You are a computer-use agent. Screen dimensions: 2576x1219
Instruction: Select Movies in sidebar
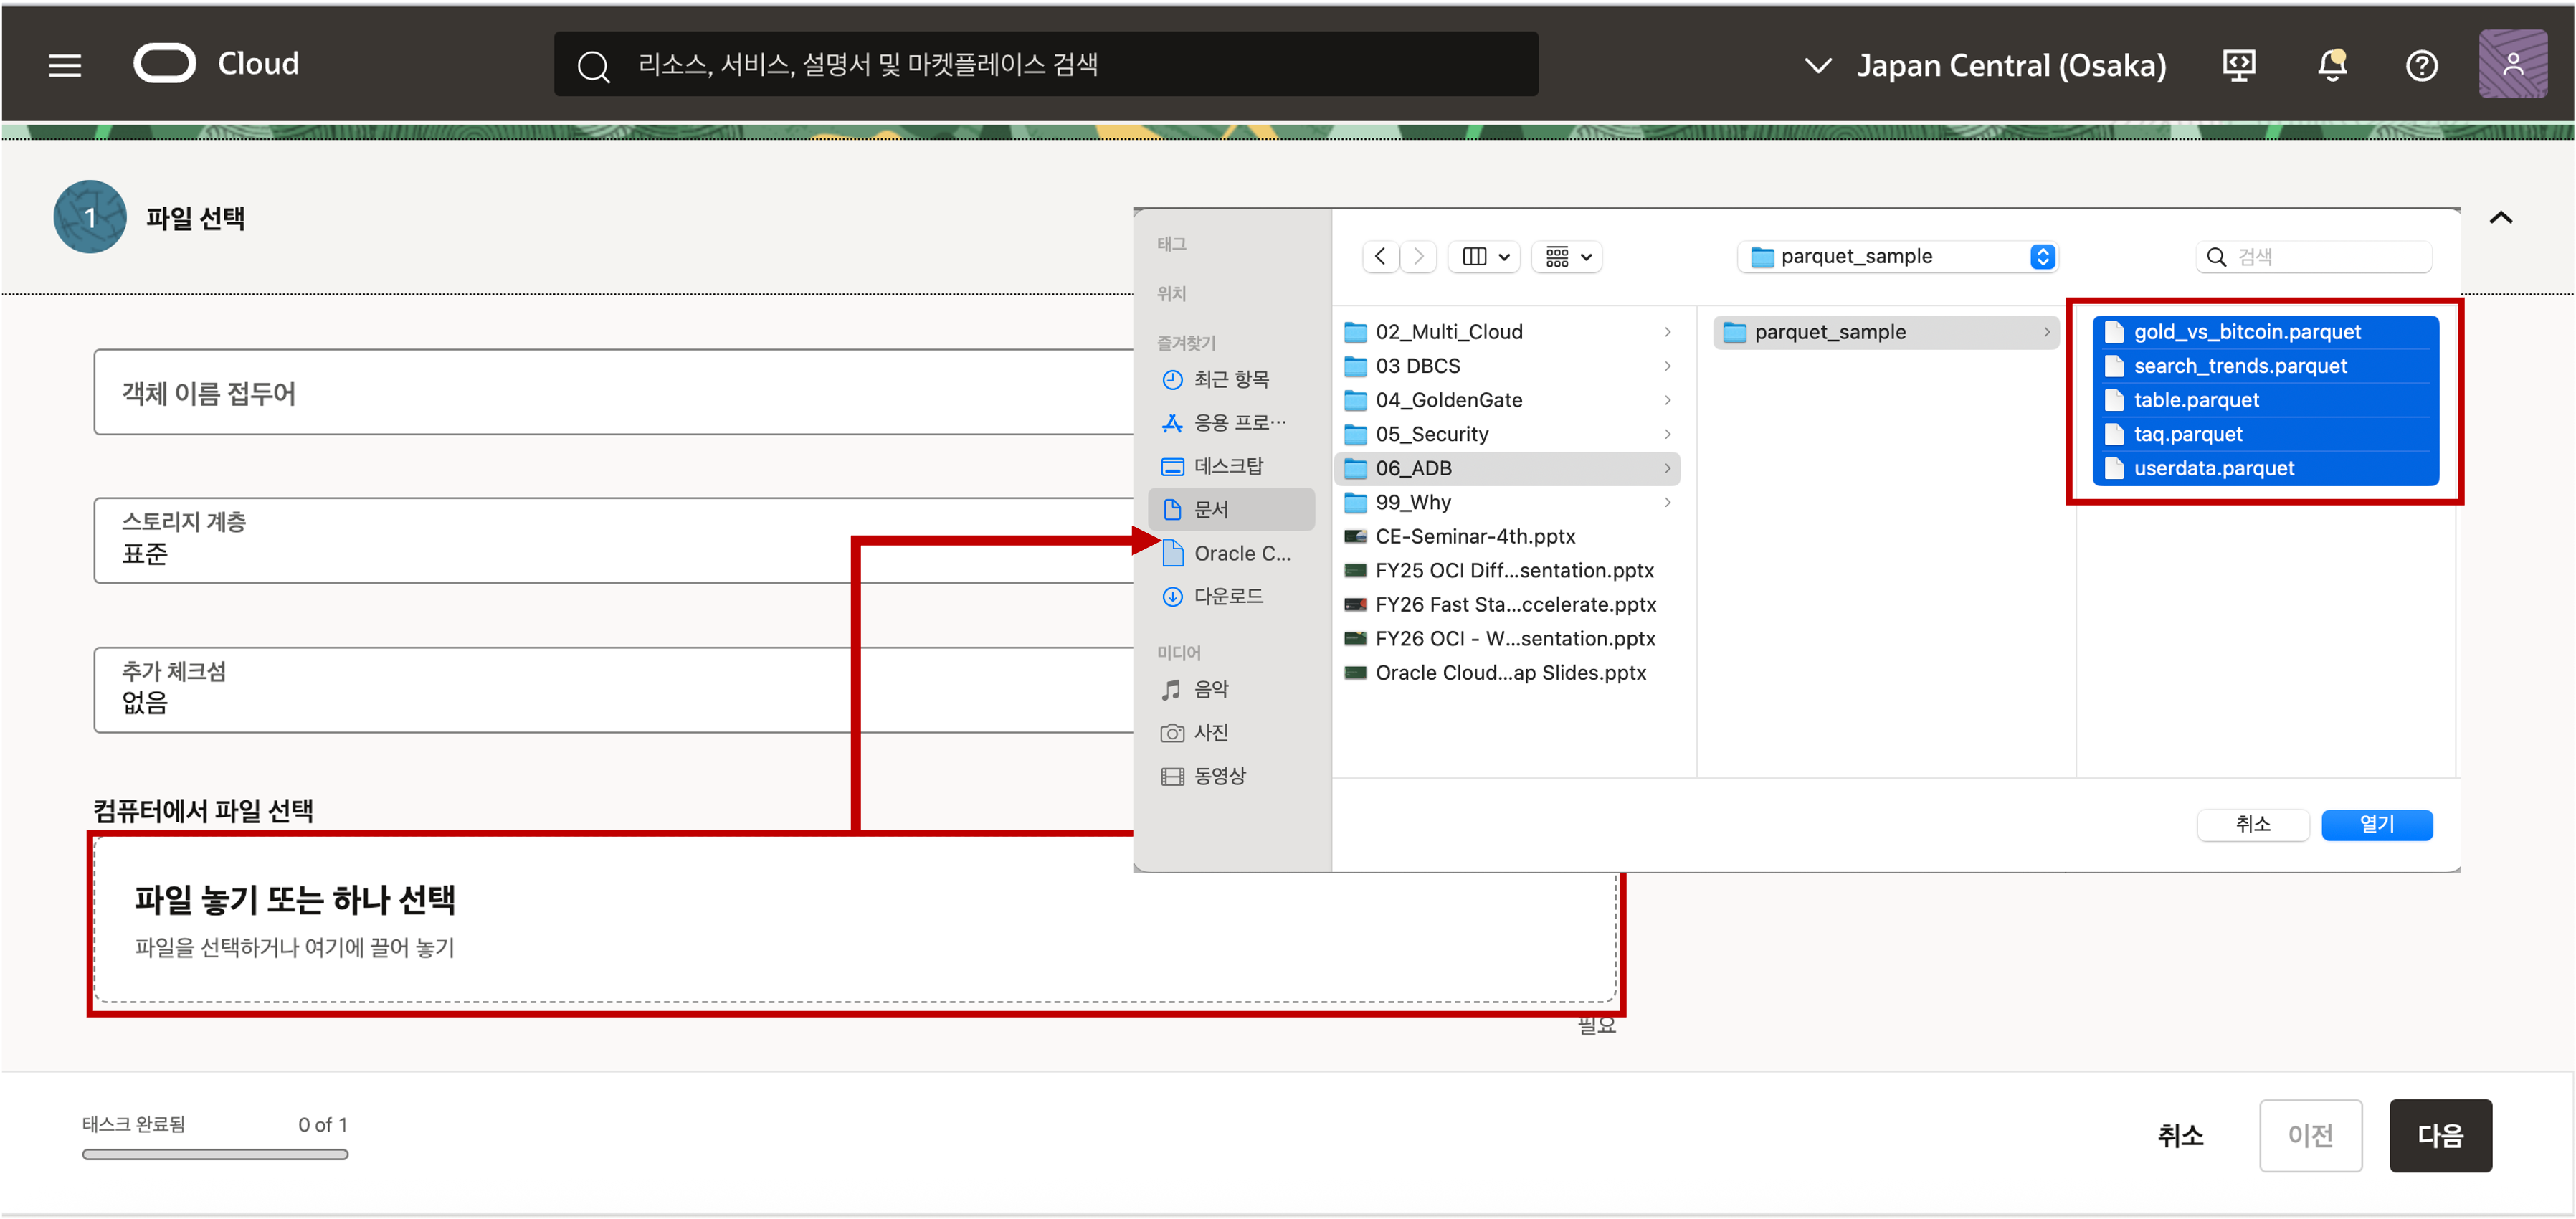point(1231,776)
